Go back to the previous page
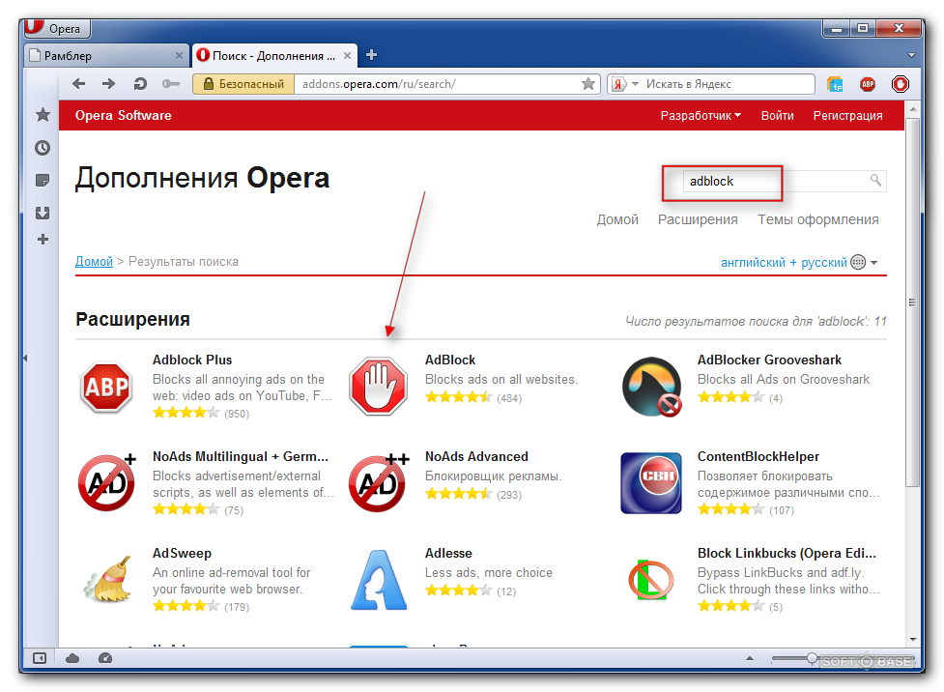Image resolution: width=944 pixels, height=692 pixels. coord(78,84)
